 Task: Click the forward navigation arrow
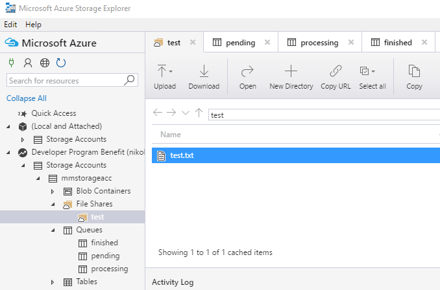pyautogui.click(x=171, y=113)
